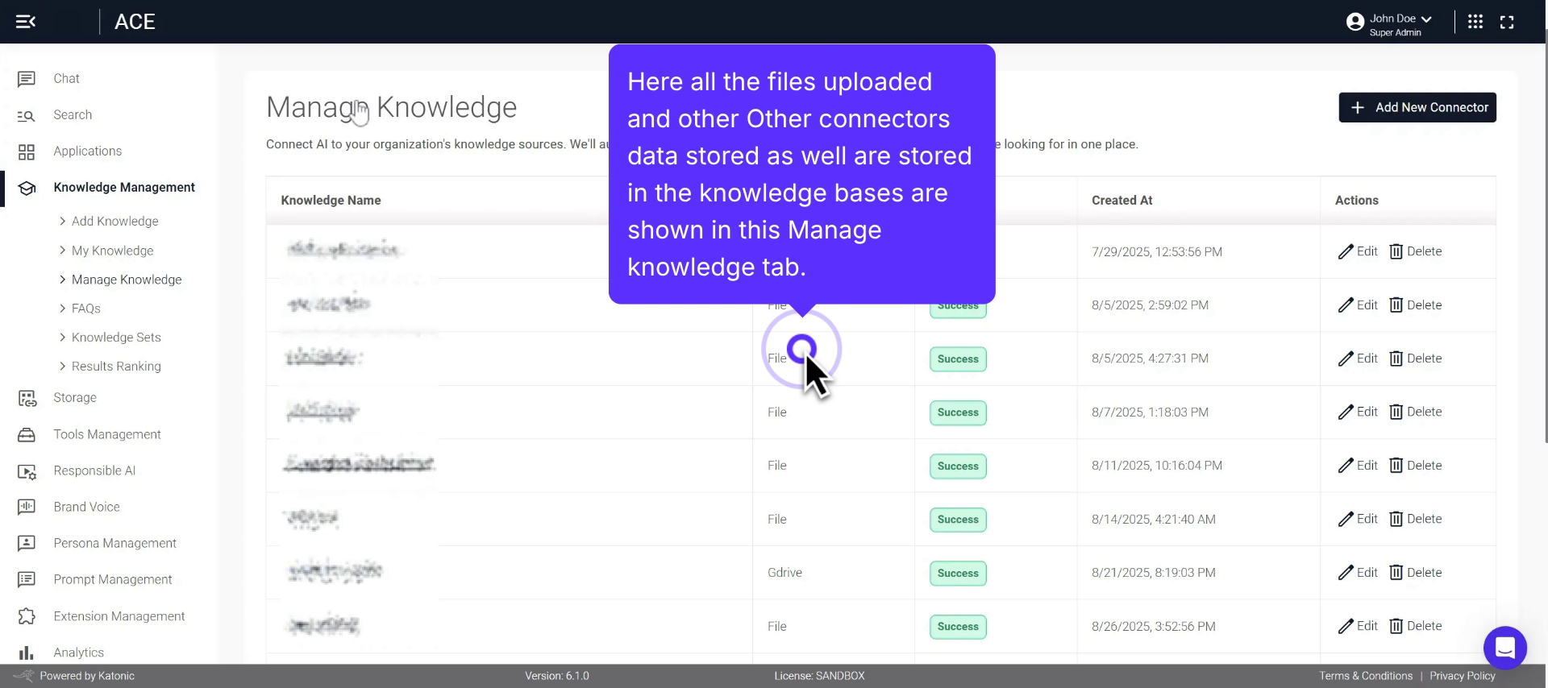Image resolution: width=1548 pixels, height=688 pixels.
Task: Open the Responsible AI icon
Action: pyautogui.click(x=27, y=471)
